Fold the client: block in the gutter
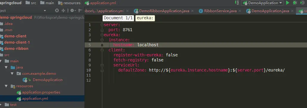Image resolution: width=307 pixels, height=108 pixels. [102, 50]
